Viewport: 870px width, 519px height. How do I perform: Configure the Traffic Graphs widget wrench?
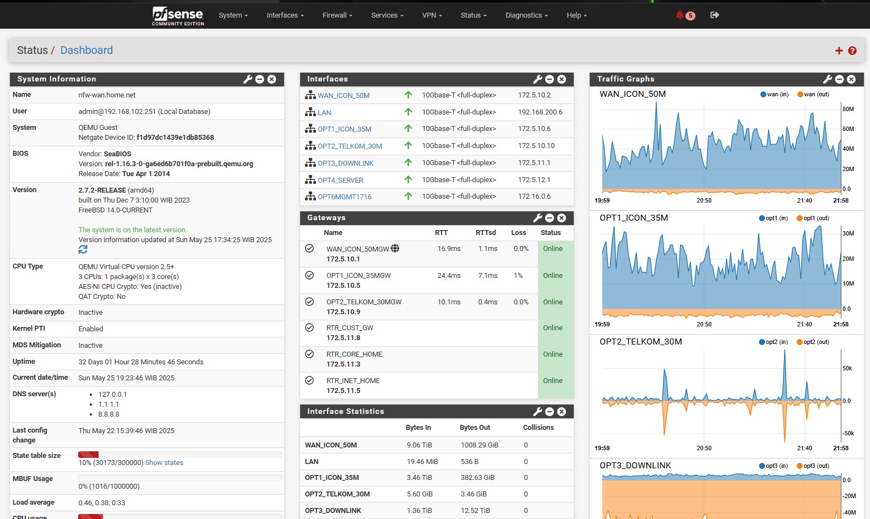coord(828,79)
